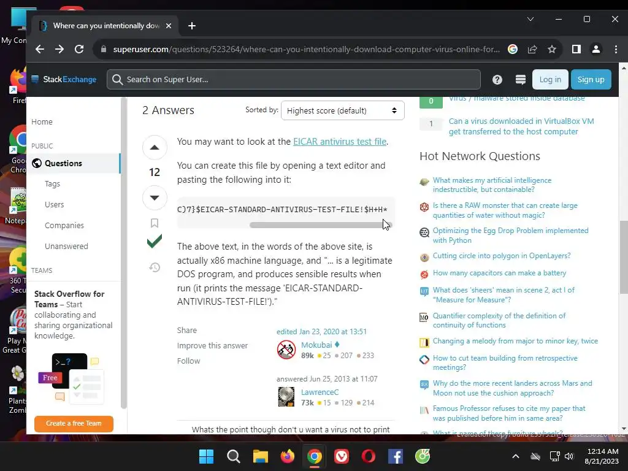Click Follow under the answer

click(x=189, y=361)
